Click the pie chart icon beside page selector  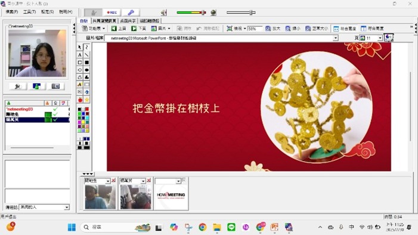click(389, 38)
